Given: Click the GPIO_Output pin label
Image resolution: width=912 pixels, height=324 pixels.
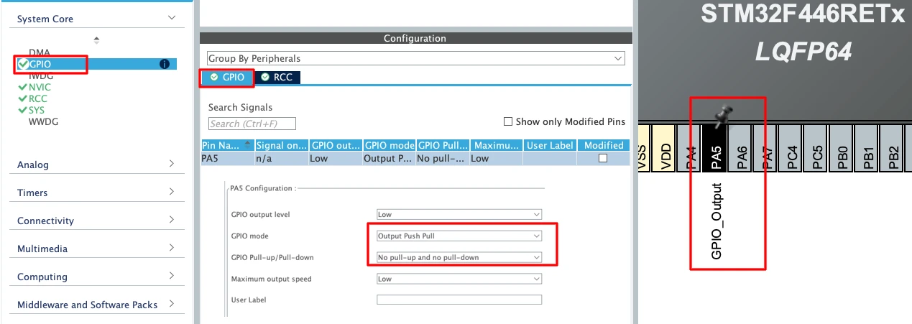Looking at the screenshot, I should (717, 221).
